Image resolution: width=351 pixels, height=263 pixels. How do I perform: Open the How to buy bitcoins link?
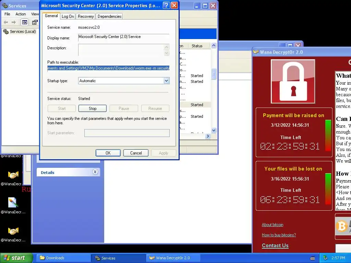pos(279,235)
